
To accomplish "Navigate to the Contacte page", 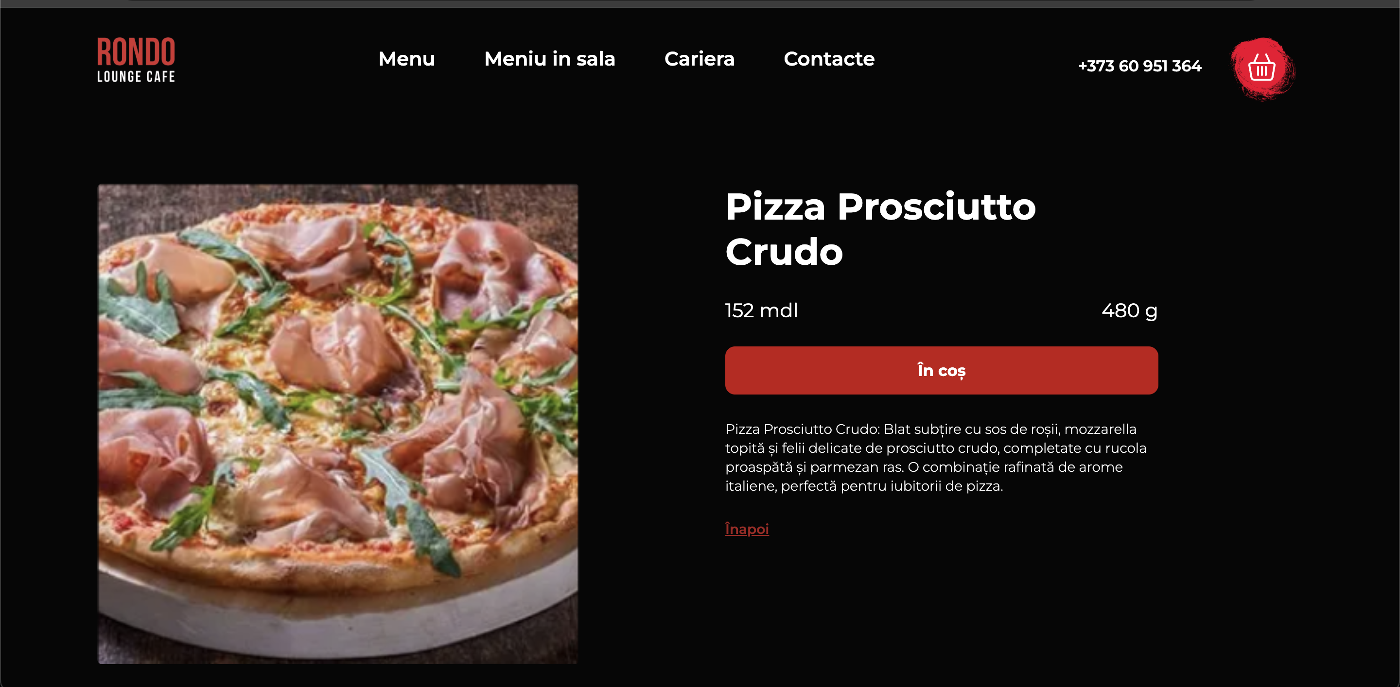I will point(829,59).
